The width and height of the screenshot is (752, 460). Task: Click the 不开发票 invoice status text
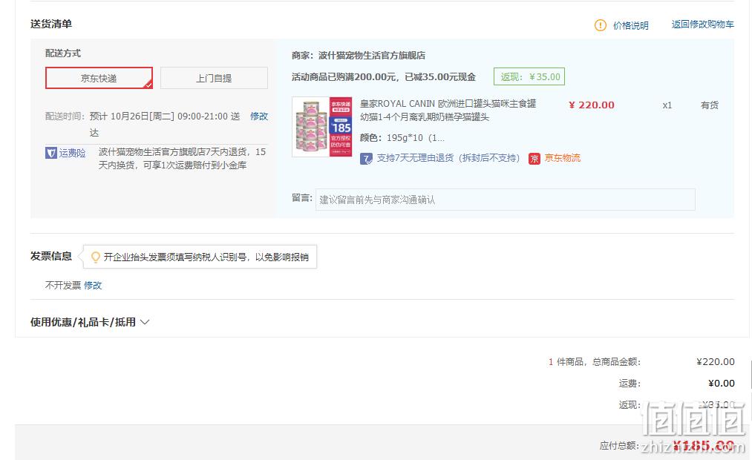(63, 286)
